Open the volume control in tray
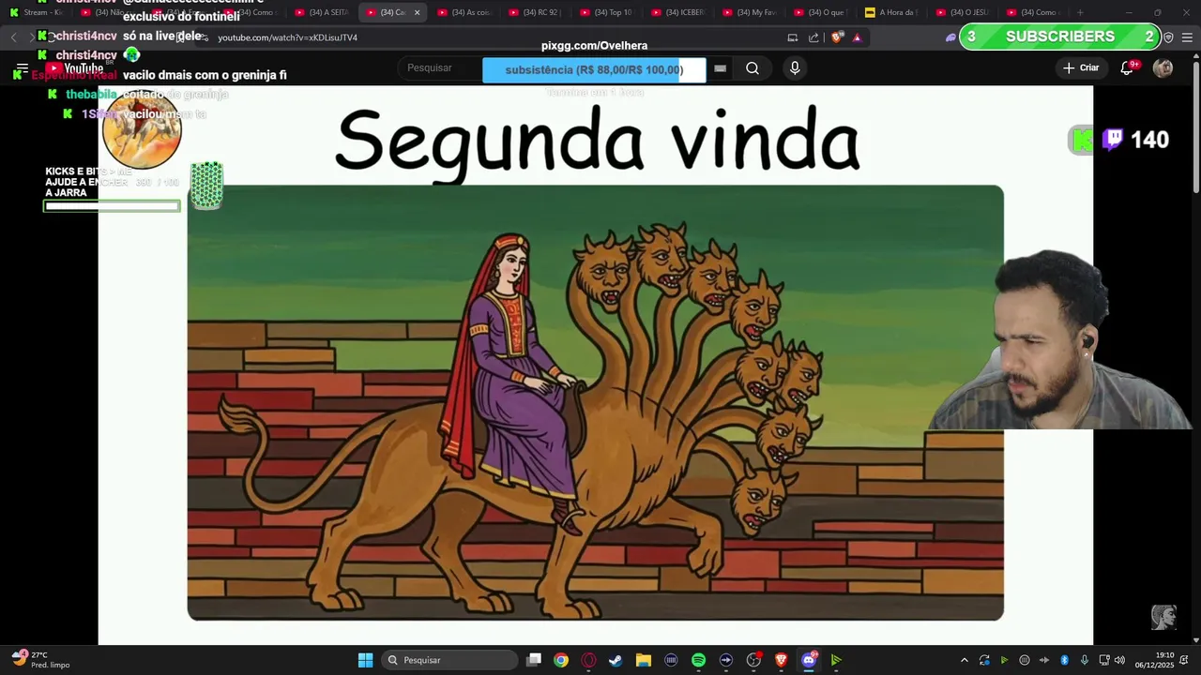The width and height of the screenshot is (1201, 675). (1119, 660)
